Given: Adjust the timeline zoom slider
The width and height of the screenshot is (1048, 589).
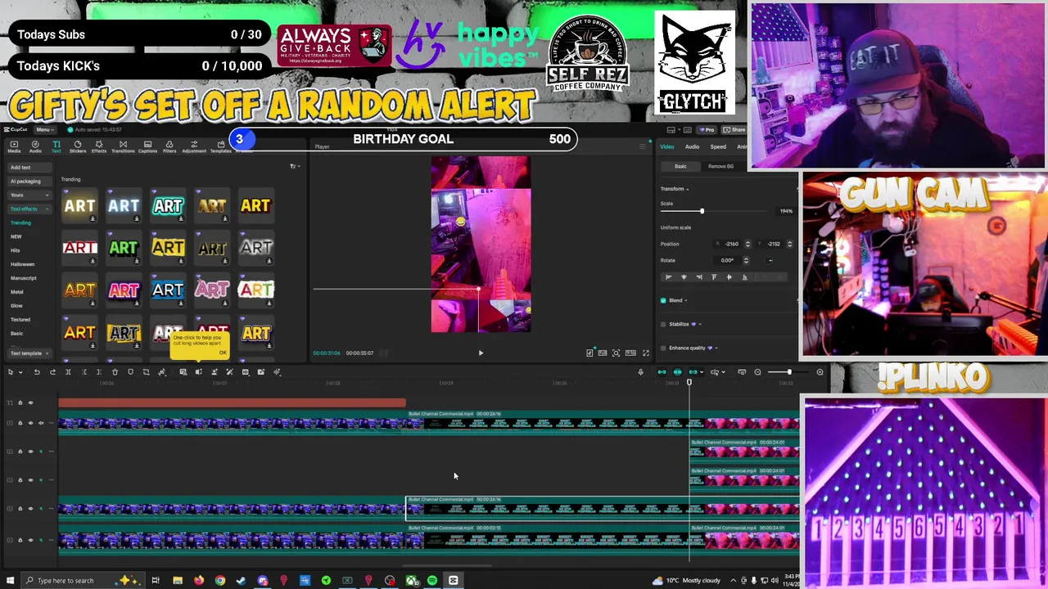Looking at the screenshot, I should click(788, 372).
